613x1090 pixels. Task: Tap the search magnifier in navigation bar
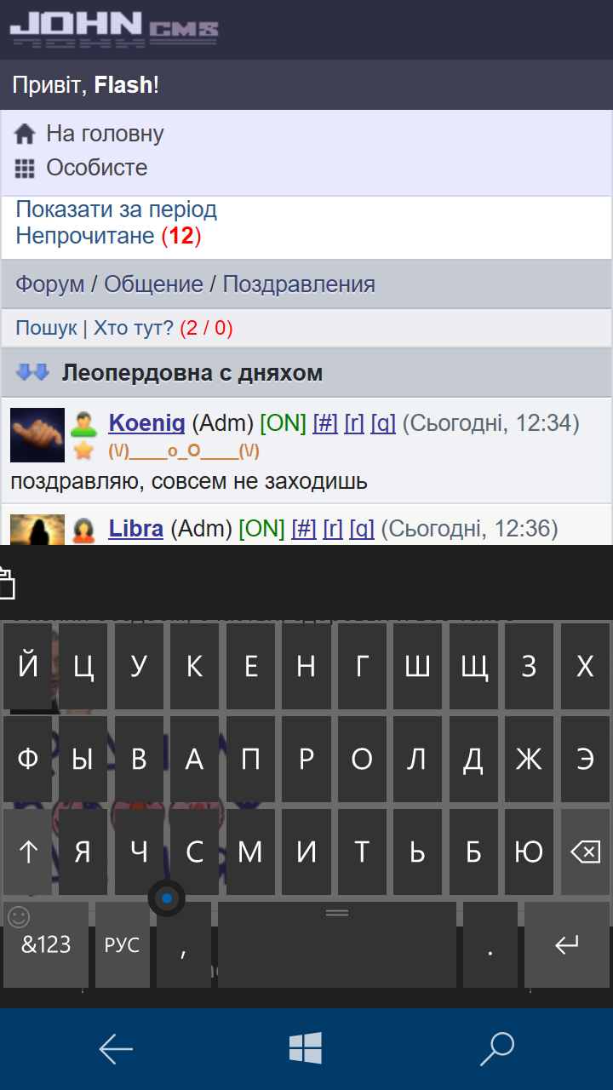tap(497, 1049)
